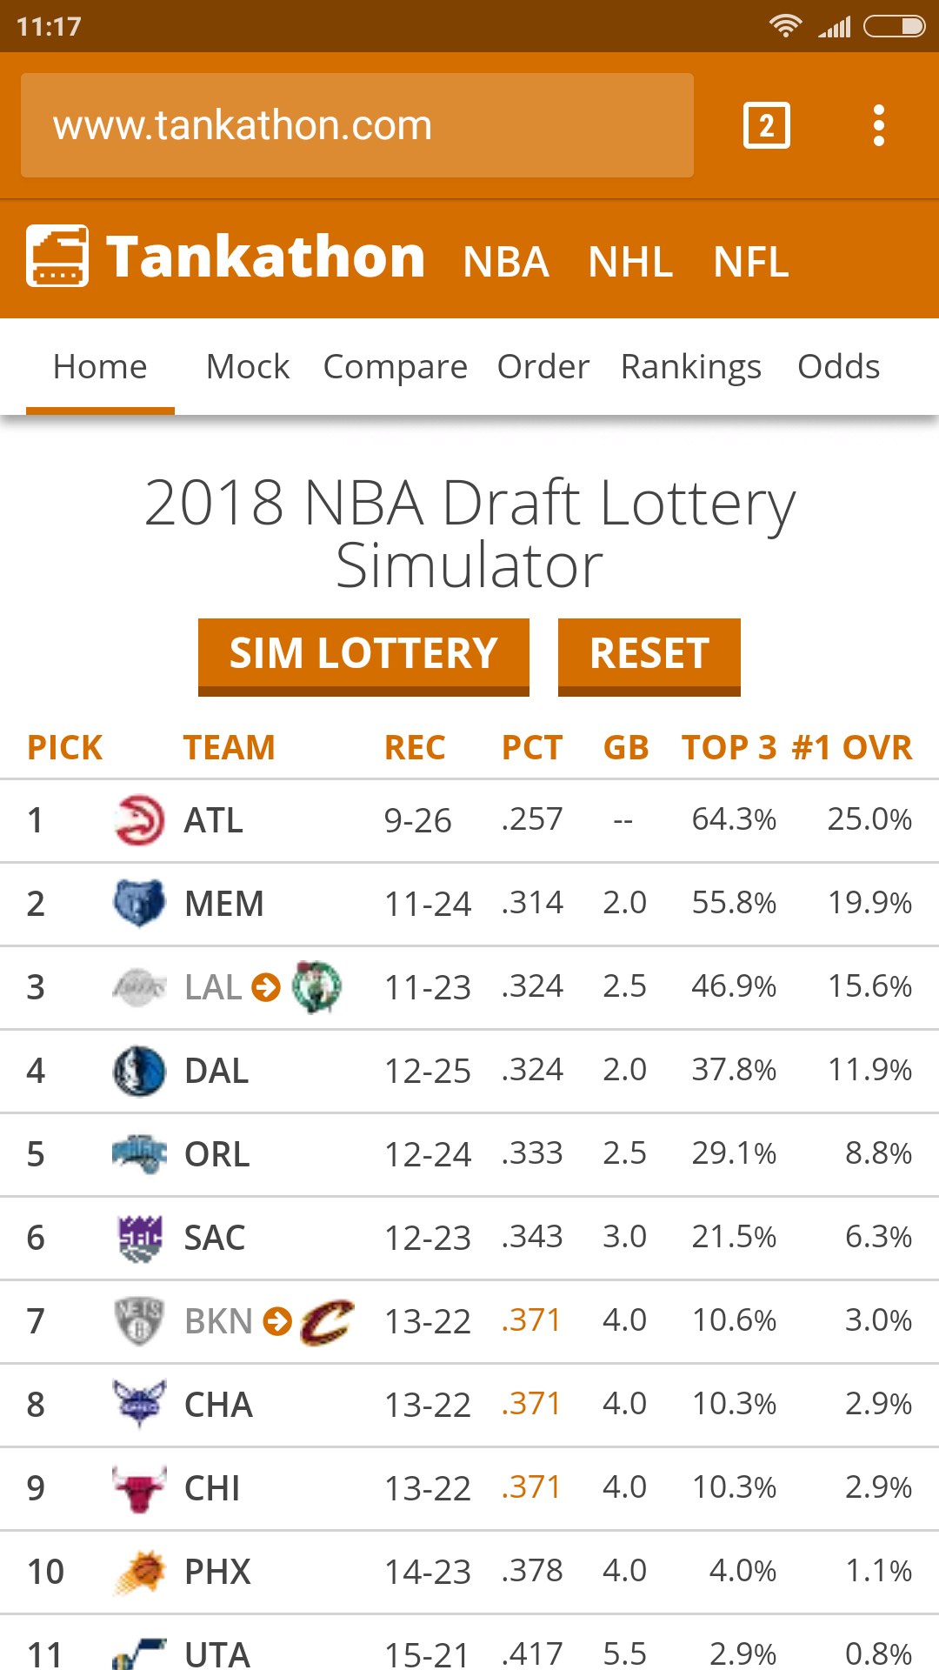The height and width of the screenshot is (1670, 939).
Task: Click the Tankathon logo icon
Action: (57, 256)
